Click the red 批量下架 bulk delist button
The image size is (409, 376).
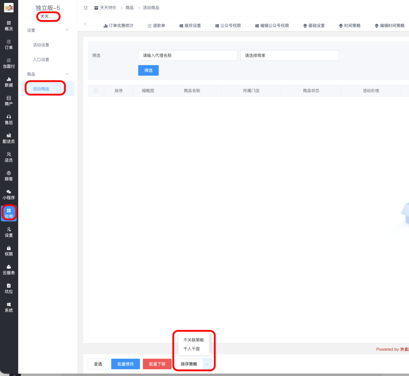(x=157, y=364)
